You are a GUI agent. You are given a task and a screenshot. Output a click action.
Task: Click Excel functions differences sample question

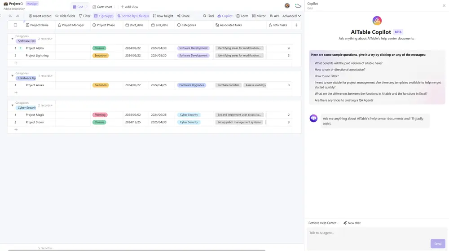coord(371,93)
